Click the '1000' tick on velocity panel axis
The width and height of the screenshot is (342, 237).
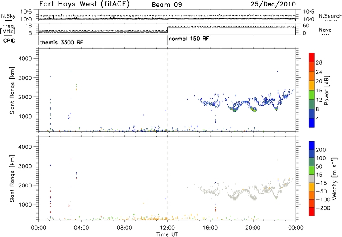[x=25, y=204]
